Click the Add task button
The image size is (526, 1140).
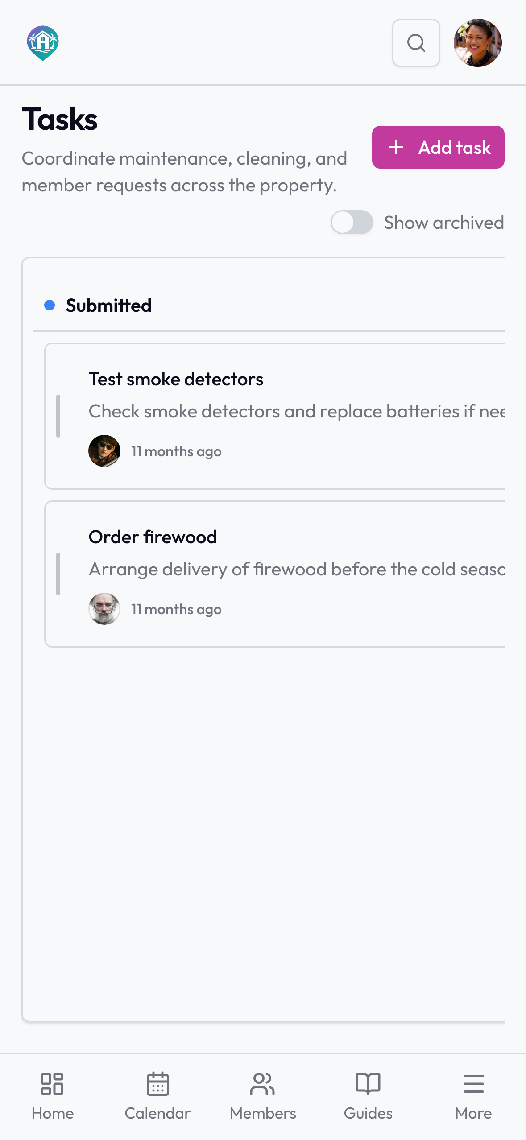(x=438, y=147)
